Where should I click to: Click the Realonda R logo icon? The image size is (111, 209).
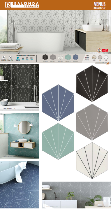click(x=8, y=5)
